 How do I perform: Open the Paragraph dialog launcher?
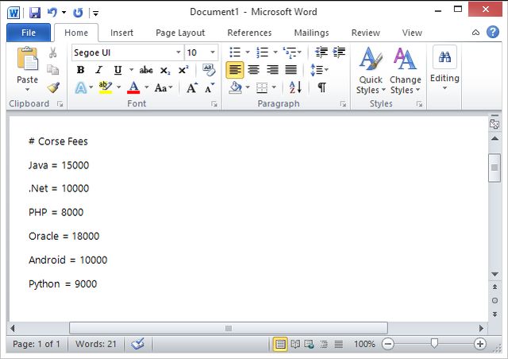343,104
